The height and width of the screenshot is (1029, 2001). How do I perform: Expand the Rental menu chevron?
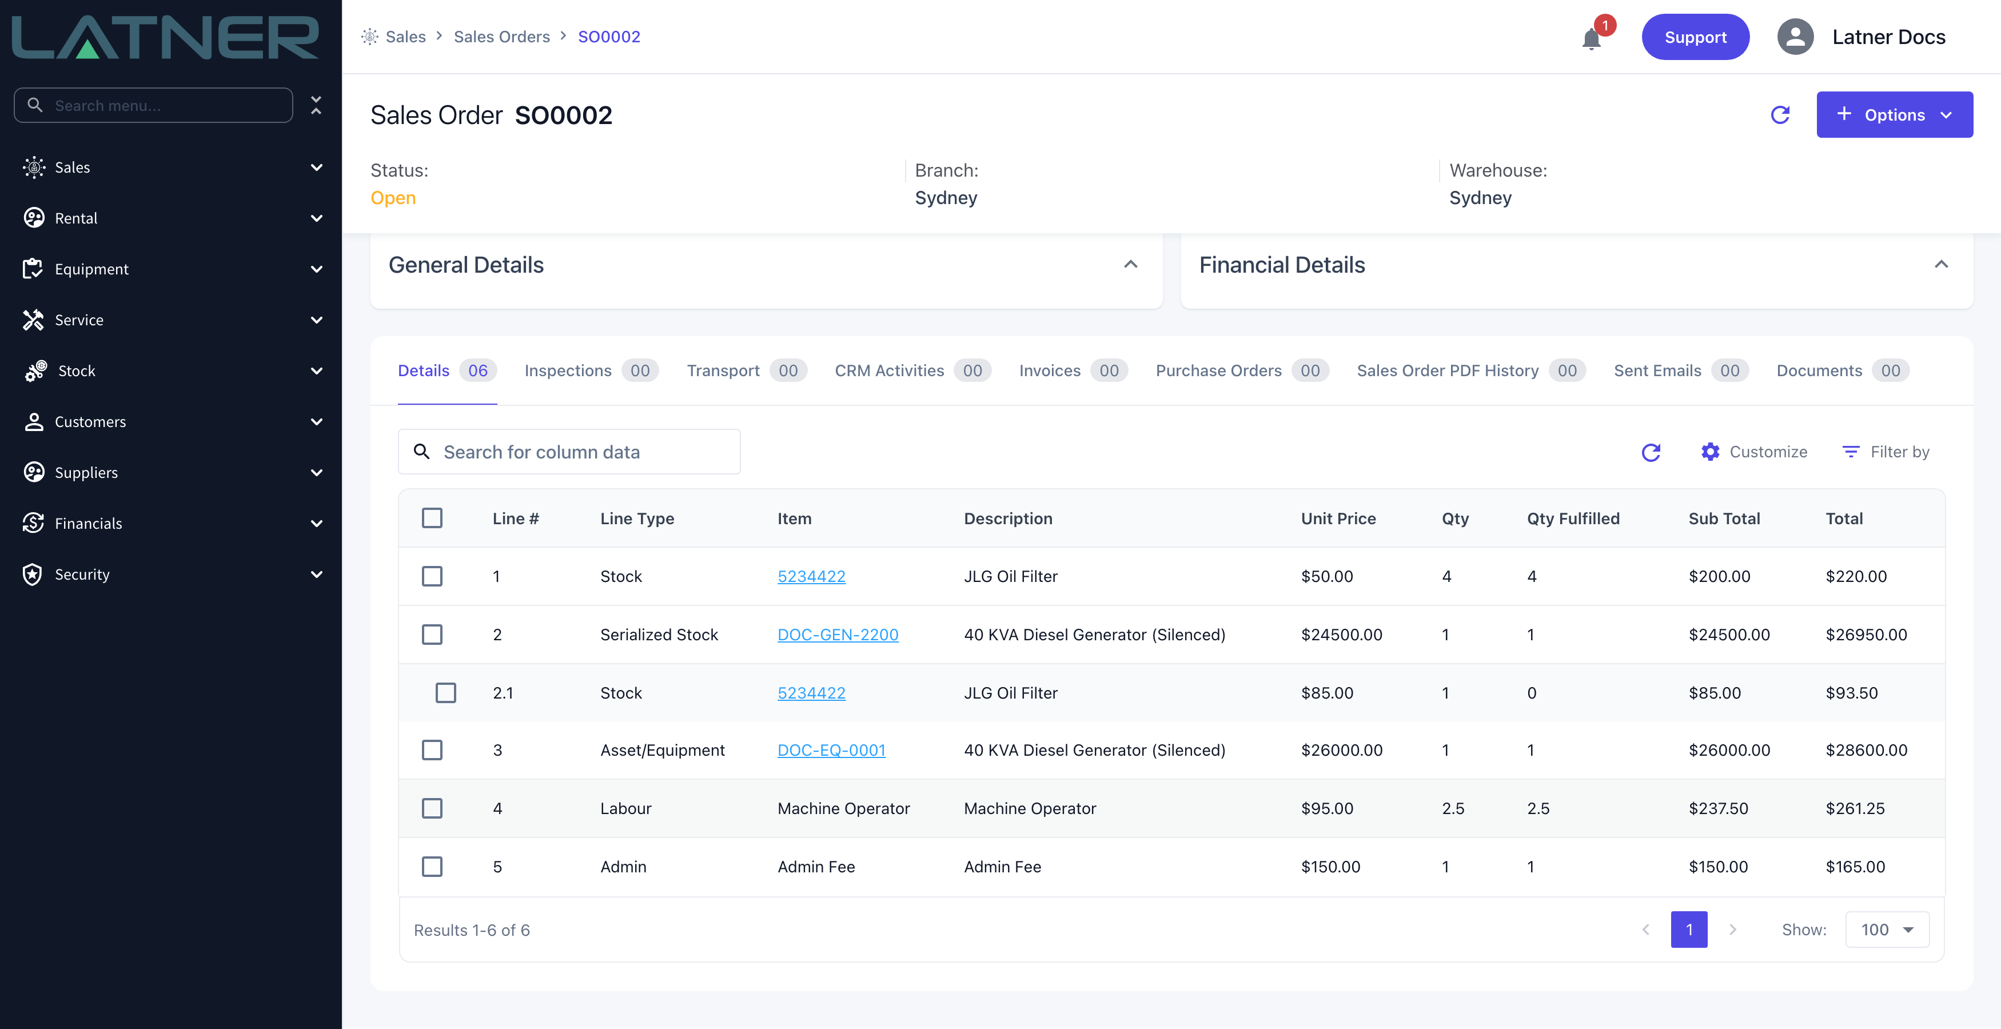pyautogui.click(x=316, y=218)
